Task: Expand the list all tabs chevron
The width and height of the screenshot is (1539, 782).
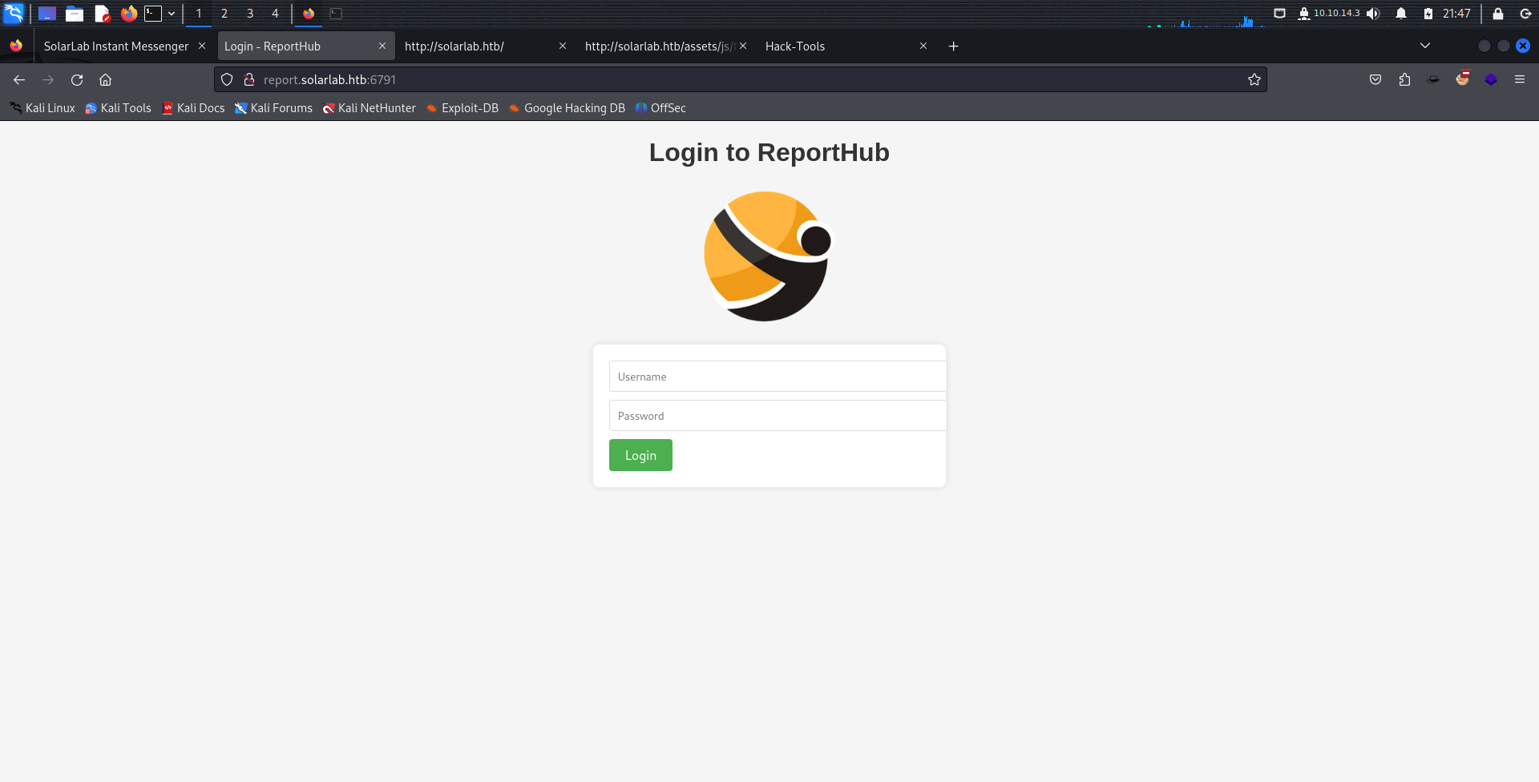Action: tap(1425, 46)
